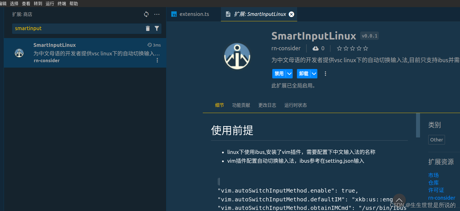Open manage menu for SmartInputLinux list item

[x=157, y=60]
